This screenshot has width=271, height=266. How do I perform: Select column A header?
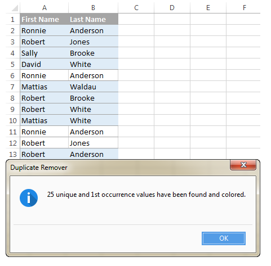click(45, 8)
